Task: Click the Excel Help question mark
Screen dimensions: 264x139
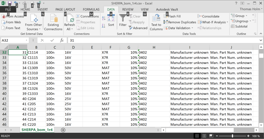Action: [236, 3]
